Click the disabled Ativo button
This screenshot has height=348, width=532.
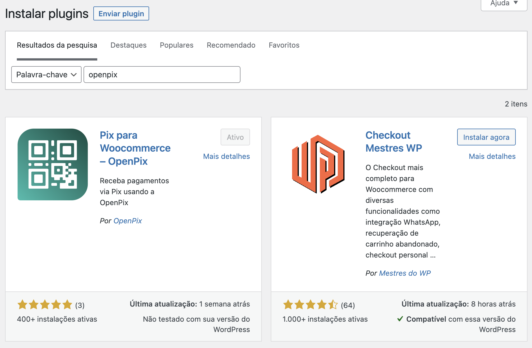pyautogui.click(x=235, y=137)
